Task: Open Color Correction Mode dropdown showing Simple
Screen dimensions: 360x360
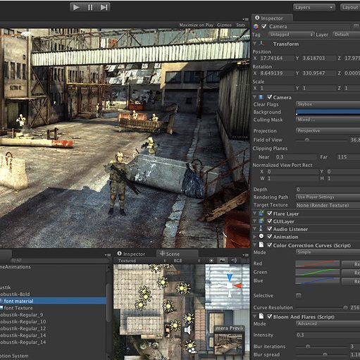Action: (328, 252)
